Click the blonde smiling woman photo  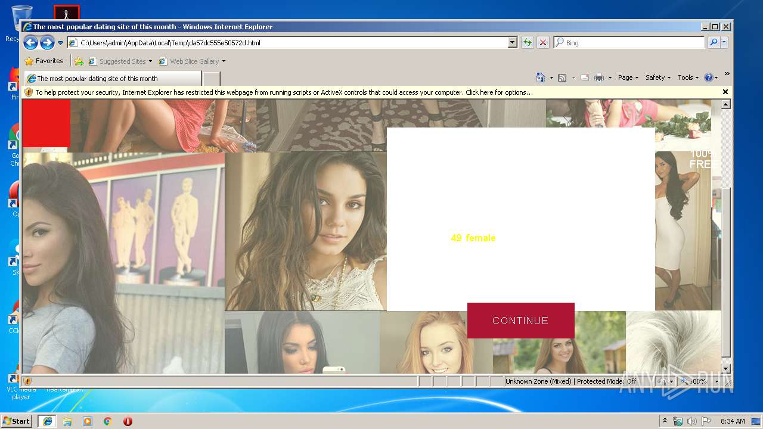(x=436, y=343)
